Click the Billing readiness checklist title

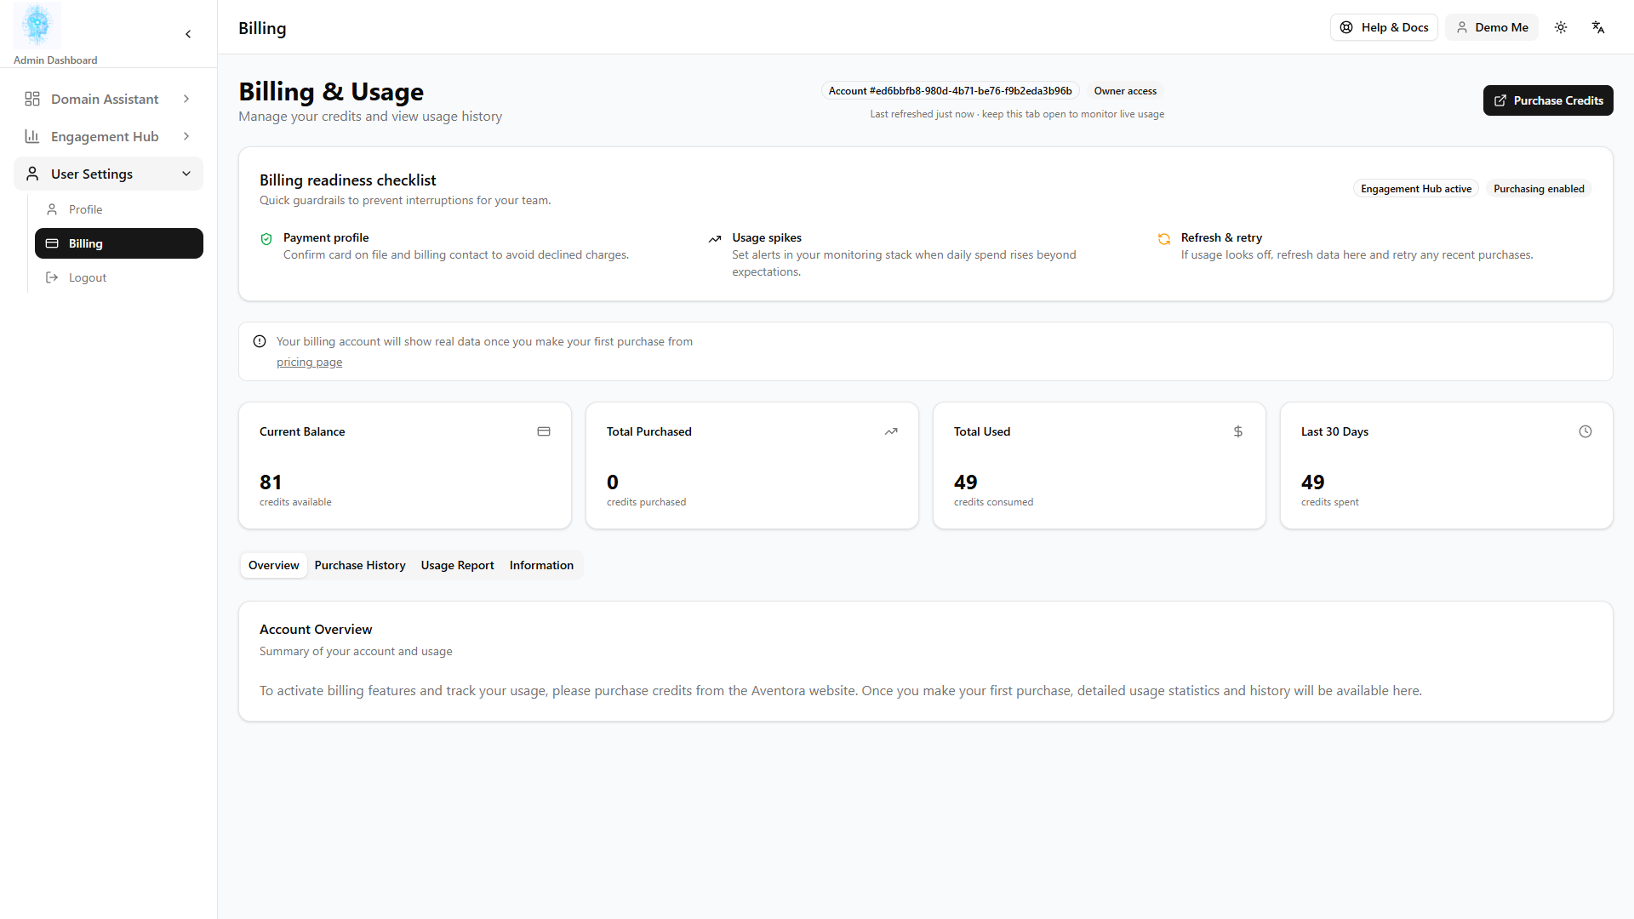tap(347, 180)
